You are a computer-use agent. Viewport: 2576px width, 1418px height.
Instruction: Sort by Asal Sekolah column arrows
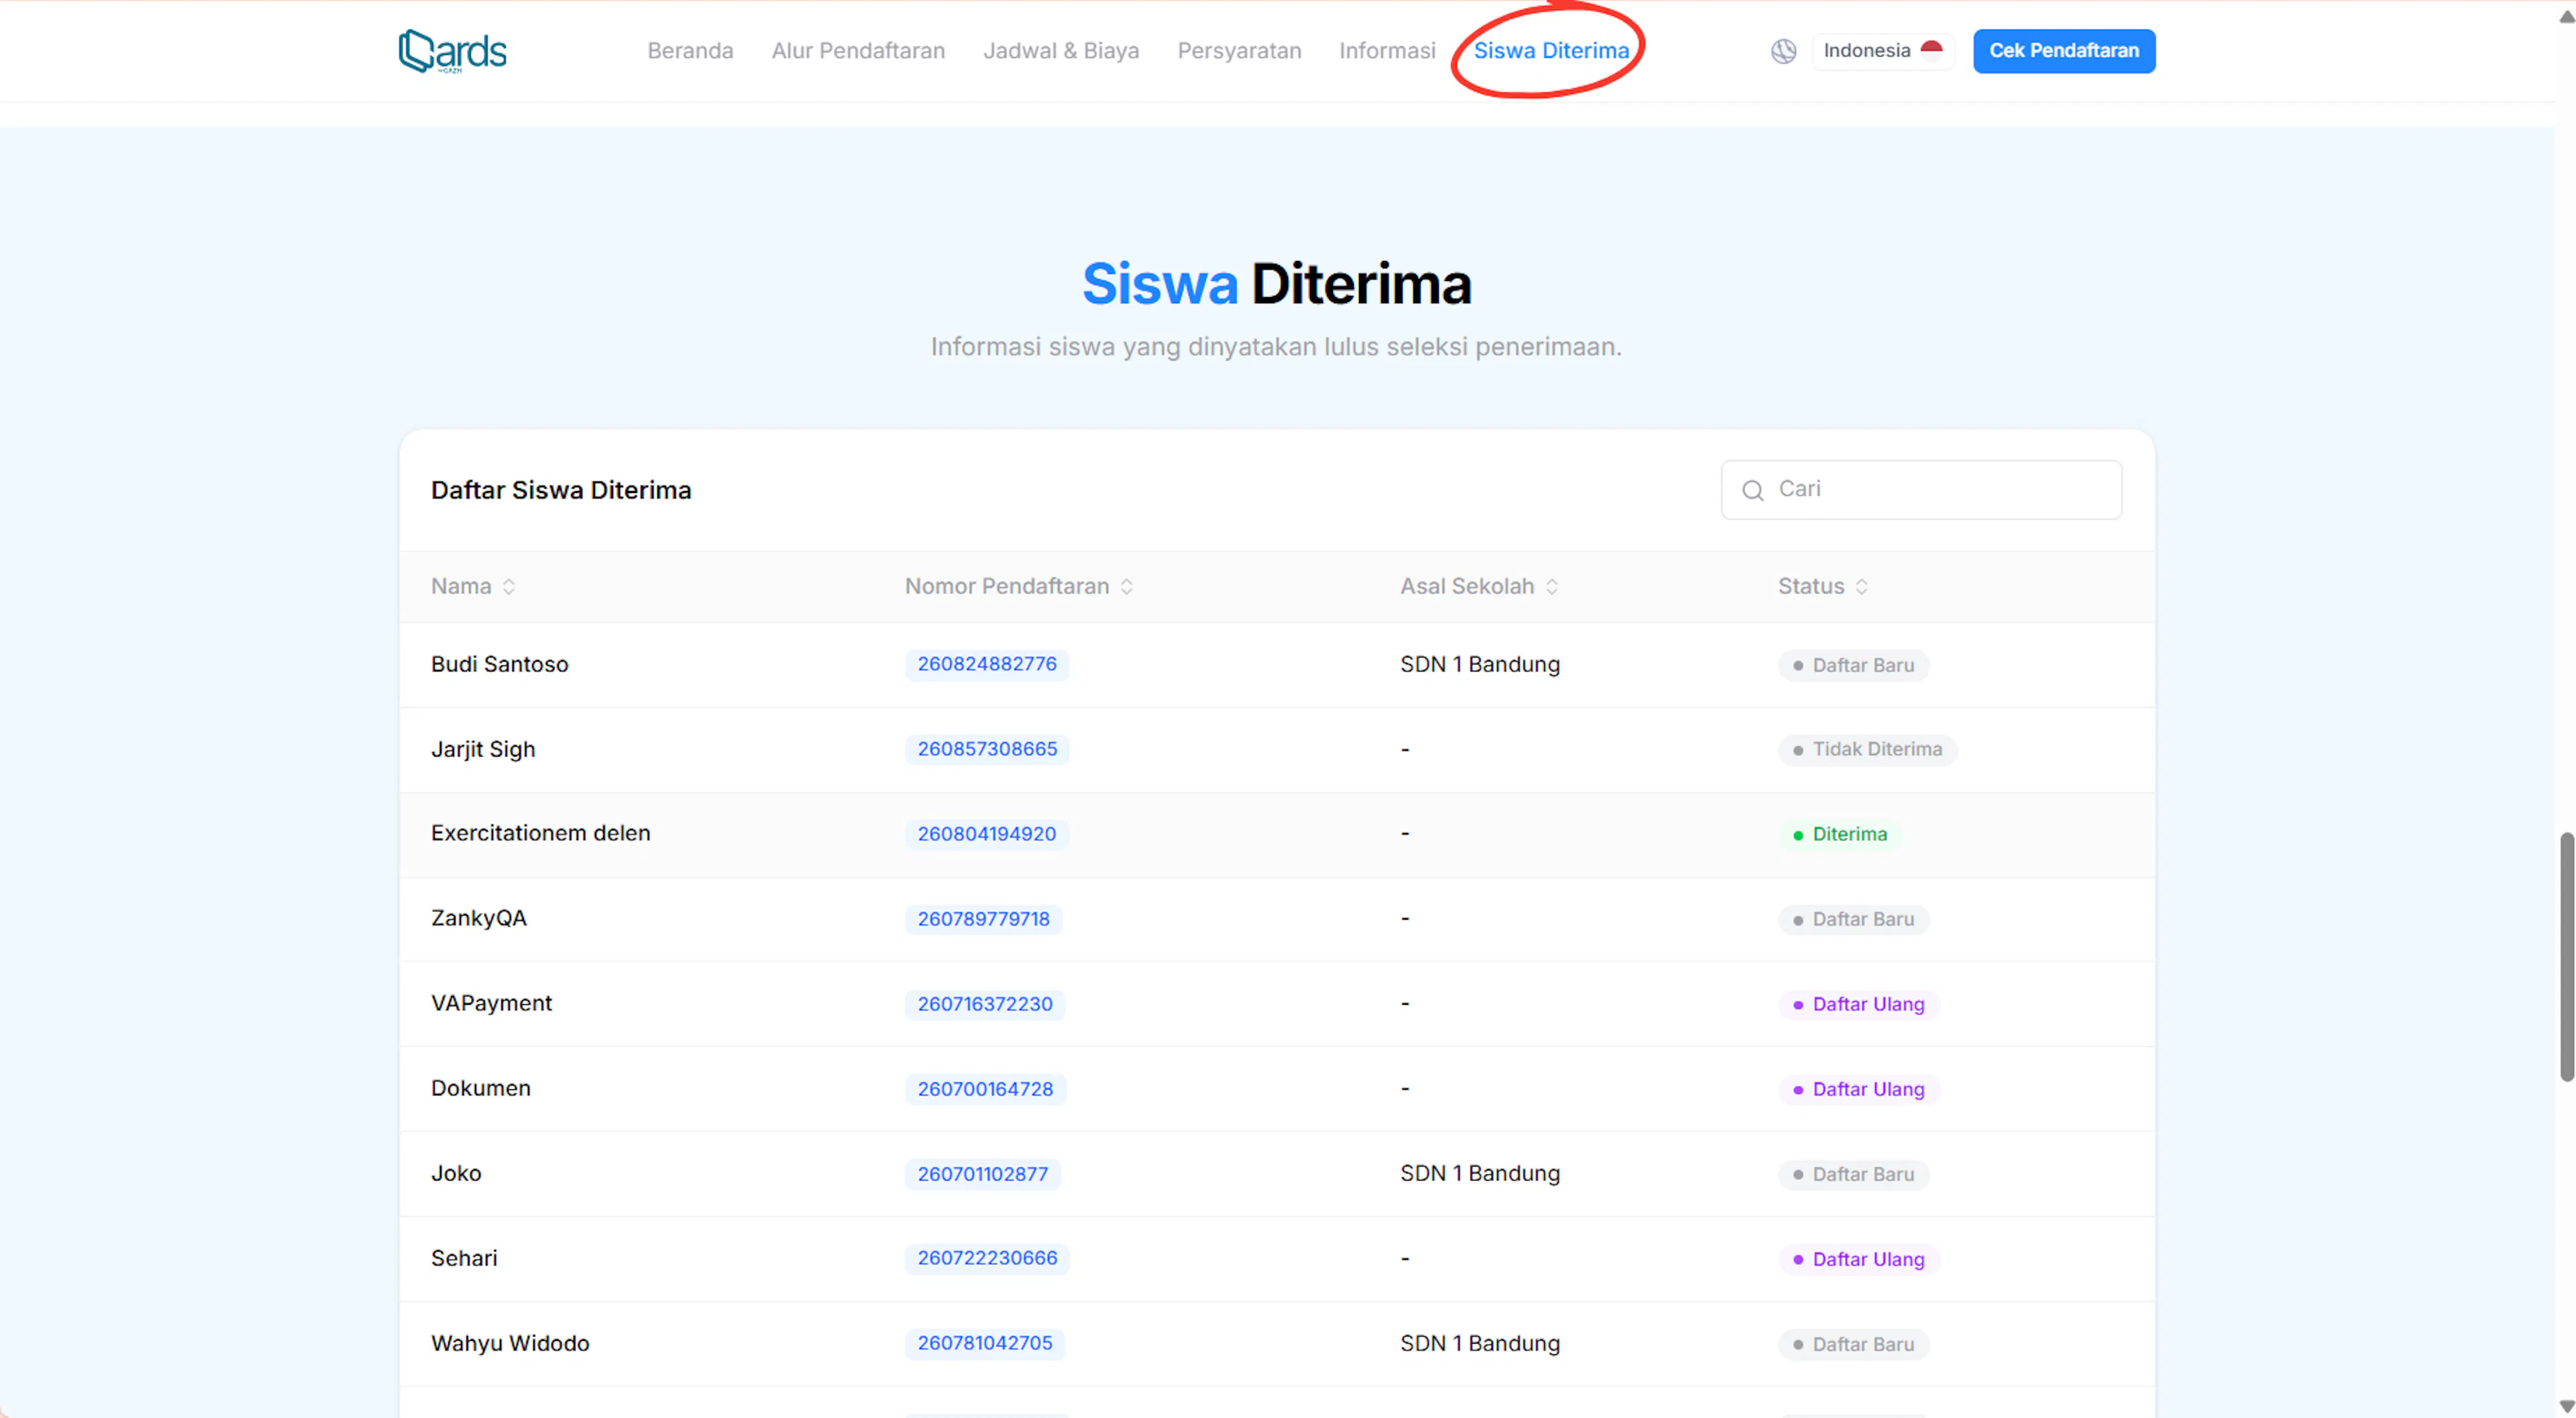tap(1551, 587)
